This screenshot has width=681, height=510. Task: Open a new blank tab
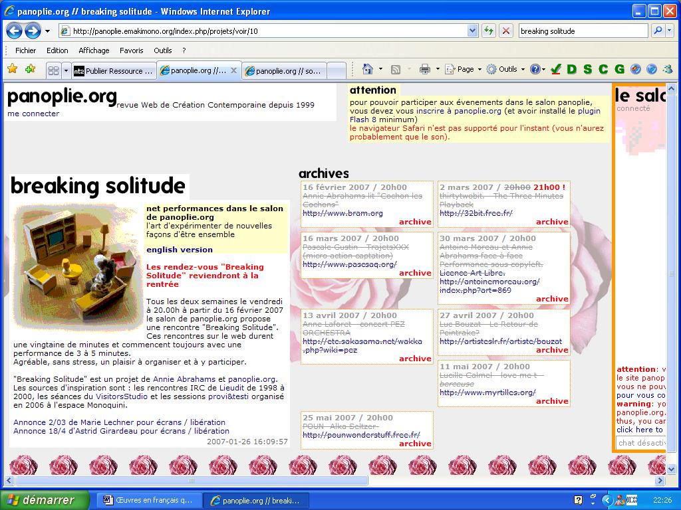pyautogui.click(x=336, y=70)
